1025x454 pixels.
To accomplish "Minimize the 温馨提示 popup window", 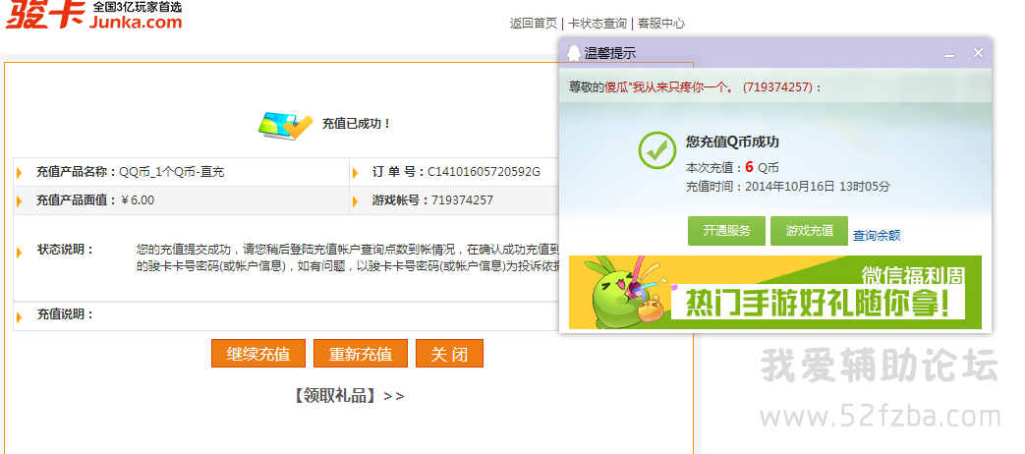I will [949, 55].
